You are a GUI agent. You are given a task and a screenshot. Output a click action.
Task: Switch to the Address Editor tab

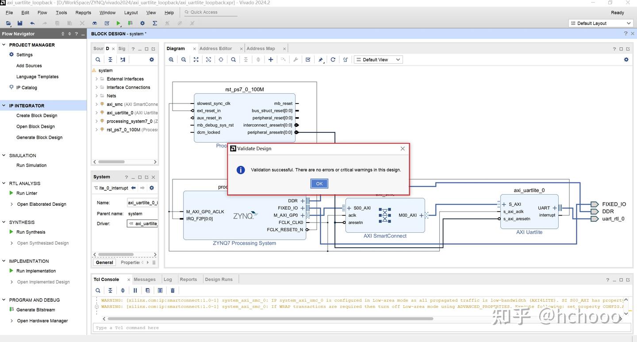click(x=215, y=49)
